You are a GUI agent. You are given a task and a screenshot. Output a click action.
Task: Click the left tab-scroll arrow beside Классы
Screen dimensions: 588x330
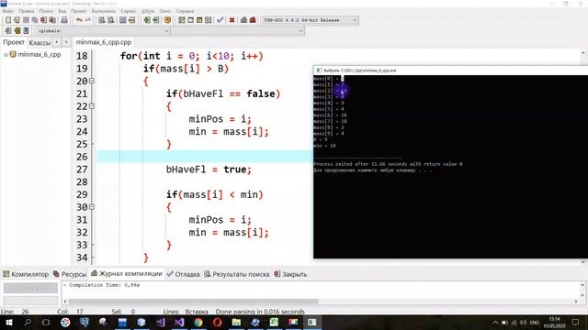[57, 42]
